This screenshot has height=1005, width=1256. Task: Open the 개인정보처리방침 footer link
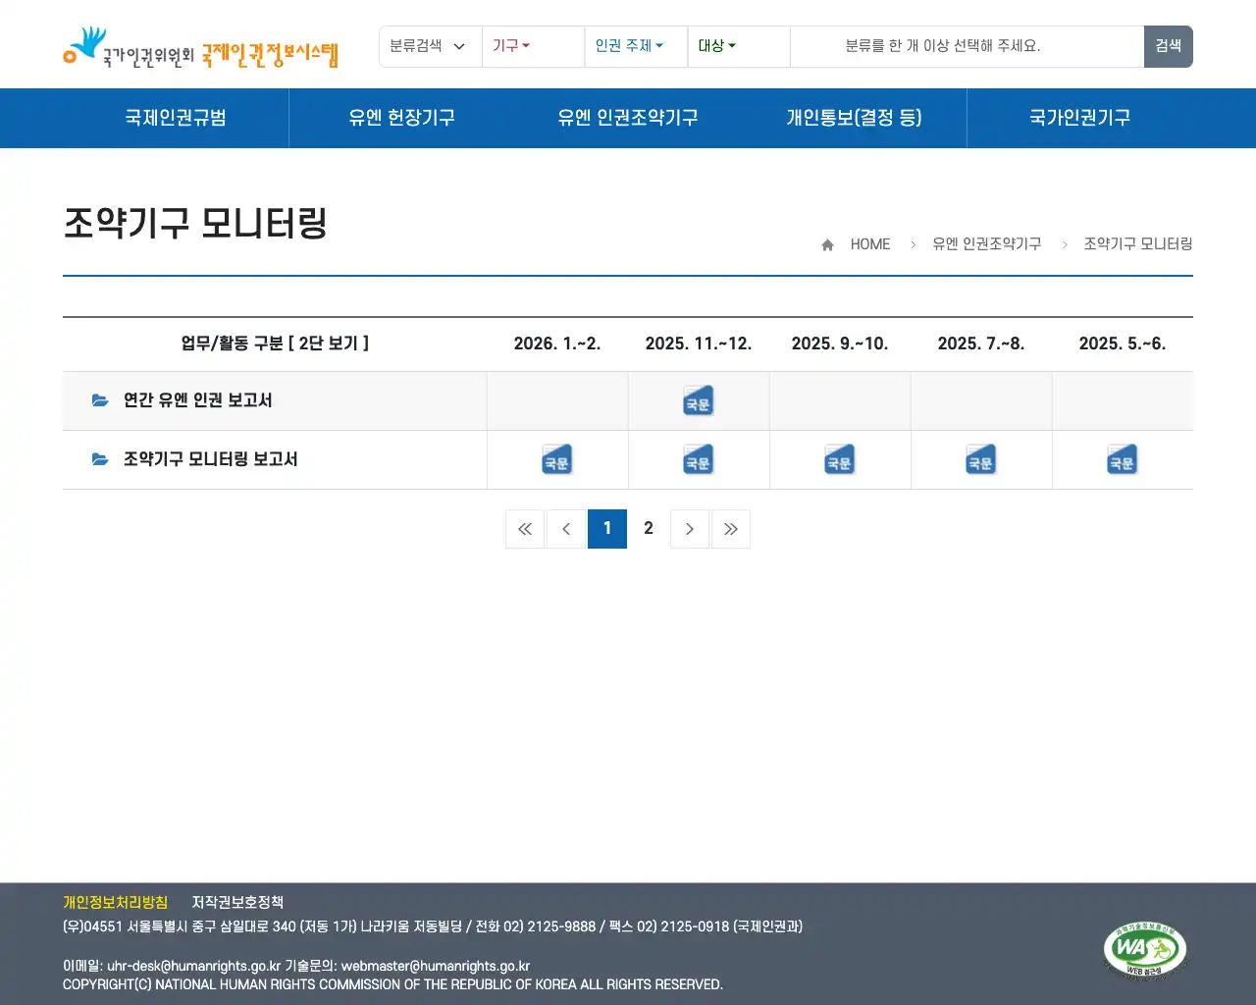[115, 902]
